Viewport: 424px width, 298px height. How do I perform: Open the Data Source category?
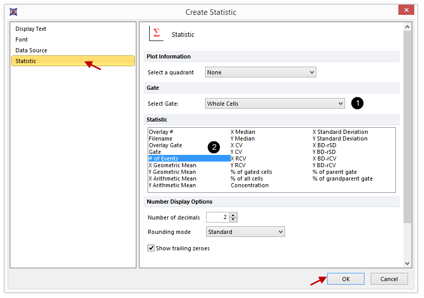tap(31, 50)
